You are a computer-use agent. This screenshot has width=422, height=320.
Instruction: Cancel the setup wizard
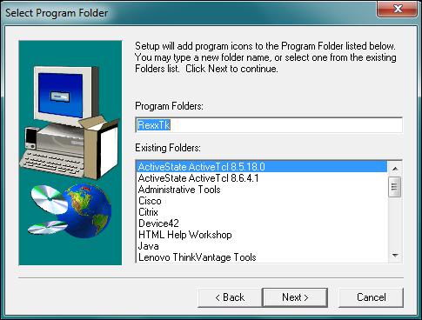371,297
